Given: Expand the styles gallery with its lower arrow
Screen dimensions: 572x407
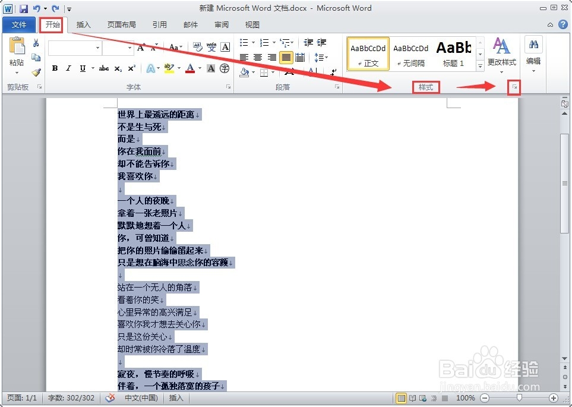Looking at the screenshot, I should [x=479, y=64].
